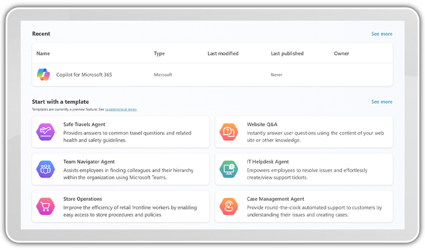
Task: Click the Website Q&A chat icon
Action: (x=229, y=132)
